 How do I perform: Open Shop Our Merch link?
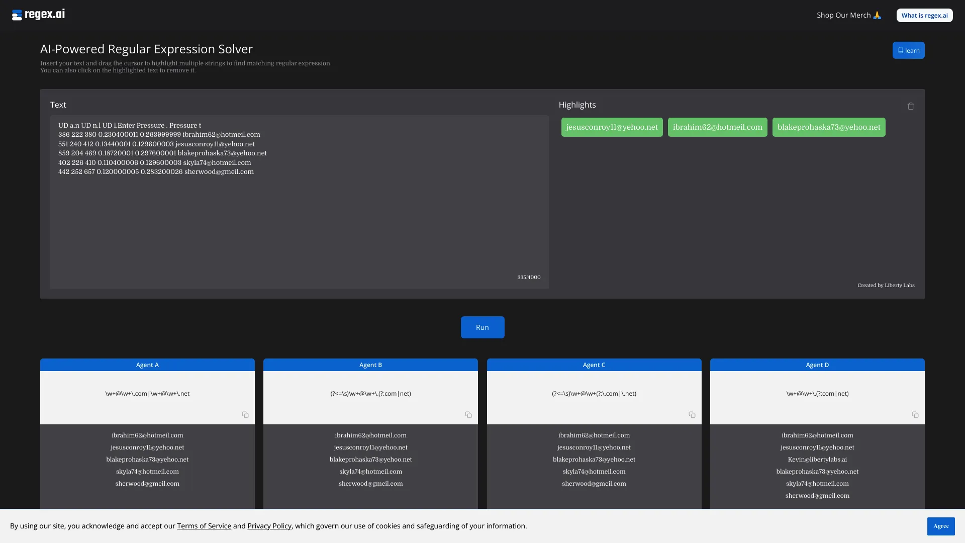[849, 15]
